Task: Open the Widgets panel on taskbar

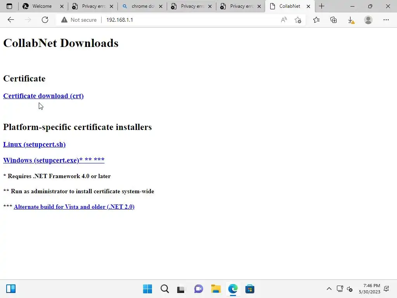Action: click(x=11, y=289)
